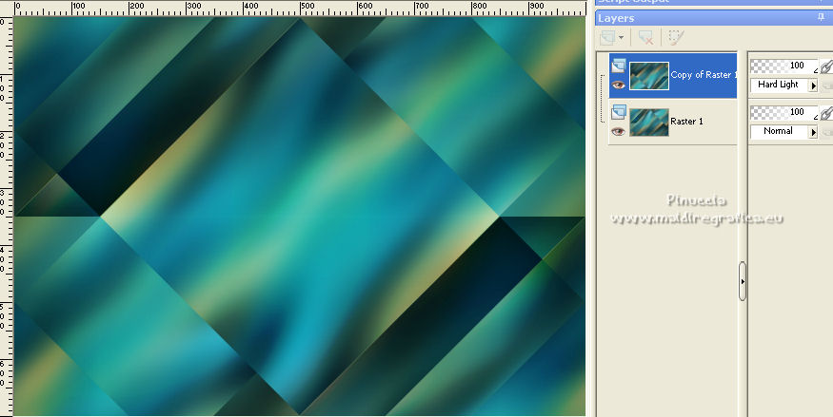This screenshot has width=833, height=417.
Task: Select the Copy of Raster 1 layer name
Action: pyautogui.click(x=704, y=75)
